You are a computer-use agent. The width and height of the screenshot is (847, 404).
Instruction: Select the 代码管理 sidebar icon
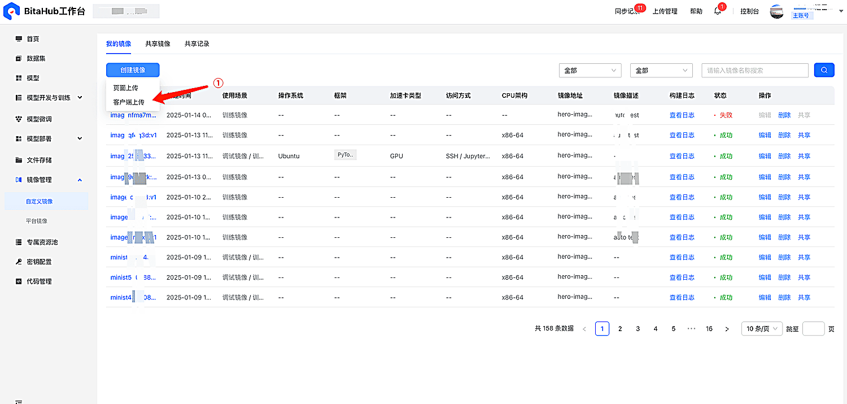(19, 281)
